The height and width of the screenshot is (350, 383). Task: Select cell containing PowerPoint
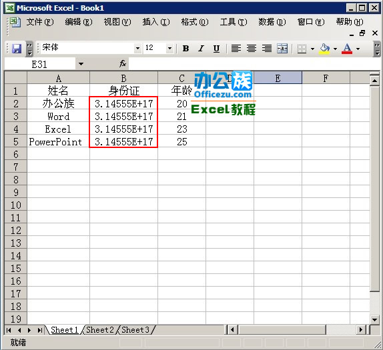point(58,141)
